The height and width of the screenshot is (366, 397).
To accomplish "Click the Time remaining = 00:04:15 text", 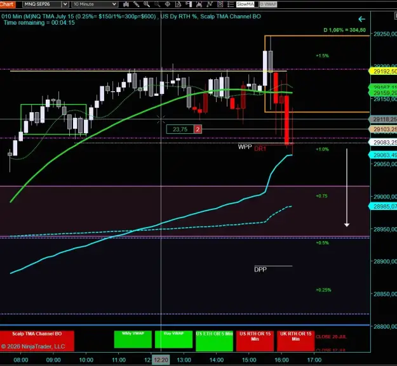I will point(39,23).
